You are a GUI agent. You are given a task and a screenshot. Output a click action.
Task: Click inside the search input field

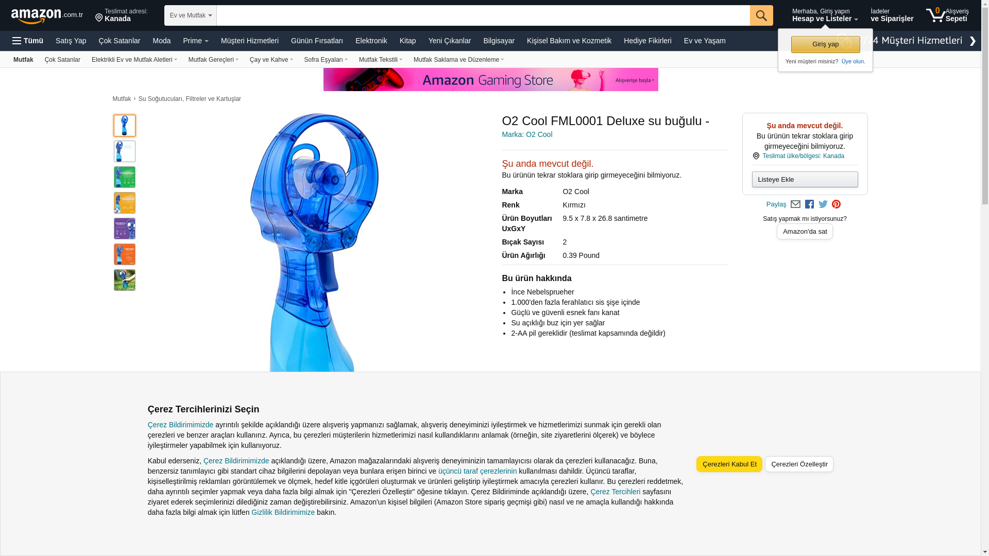tap(483, 15)
